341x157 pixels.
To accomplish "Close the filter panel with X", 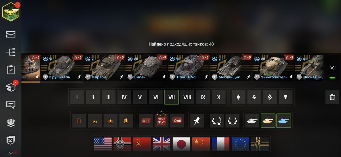I will point(332,68).
